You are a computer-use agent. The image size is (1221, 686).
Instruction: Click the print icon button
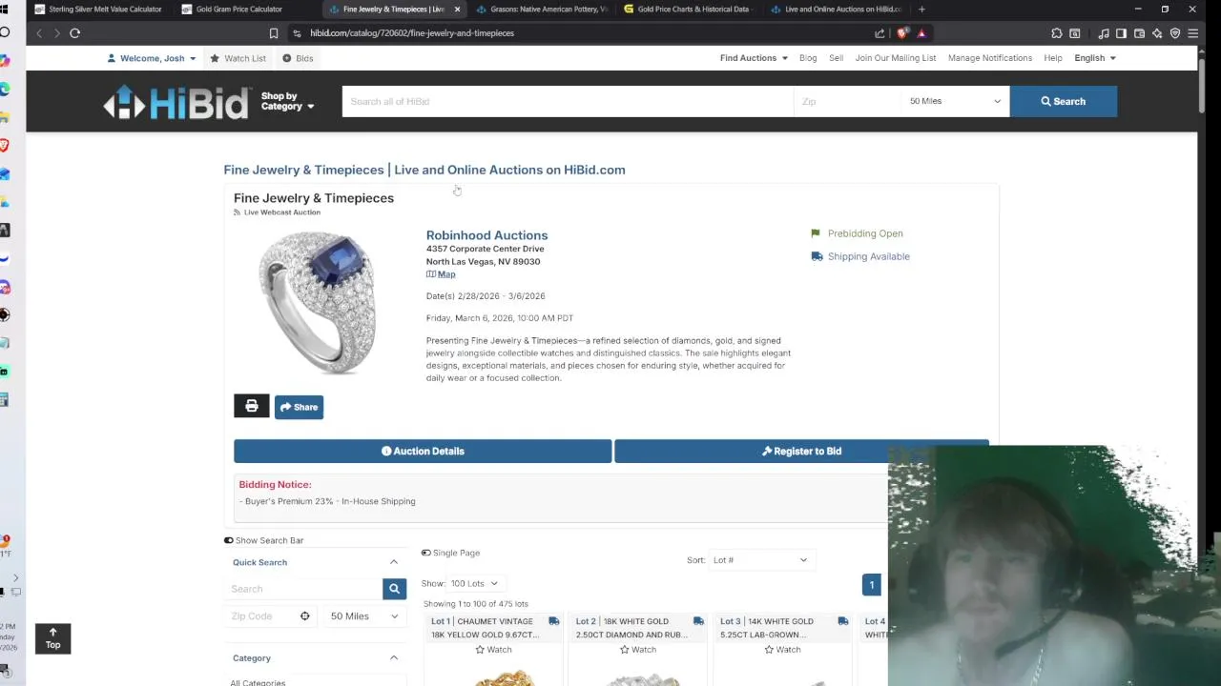(x=252, y=406)
